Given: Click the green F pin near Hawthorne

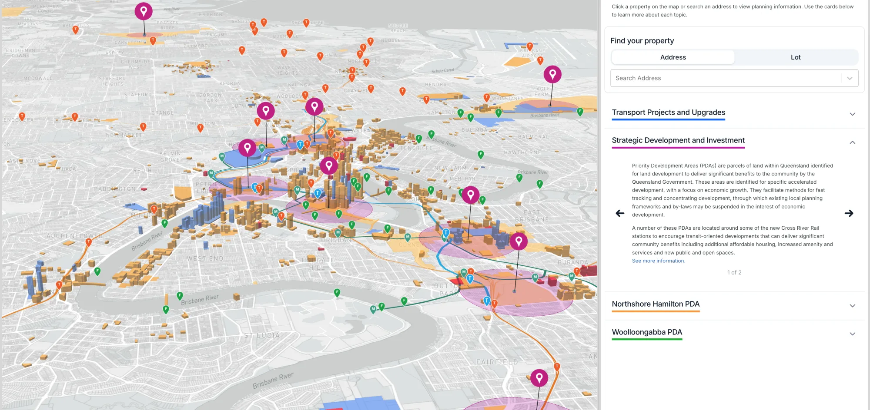Looking at the screenshot, I should (481, 154).
